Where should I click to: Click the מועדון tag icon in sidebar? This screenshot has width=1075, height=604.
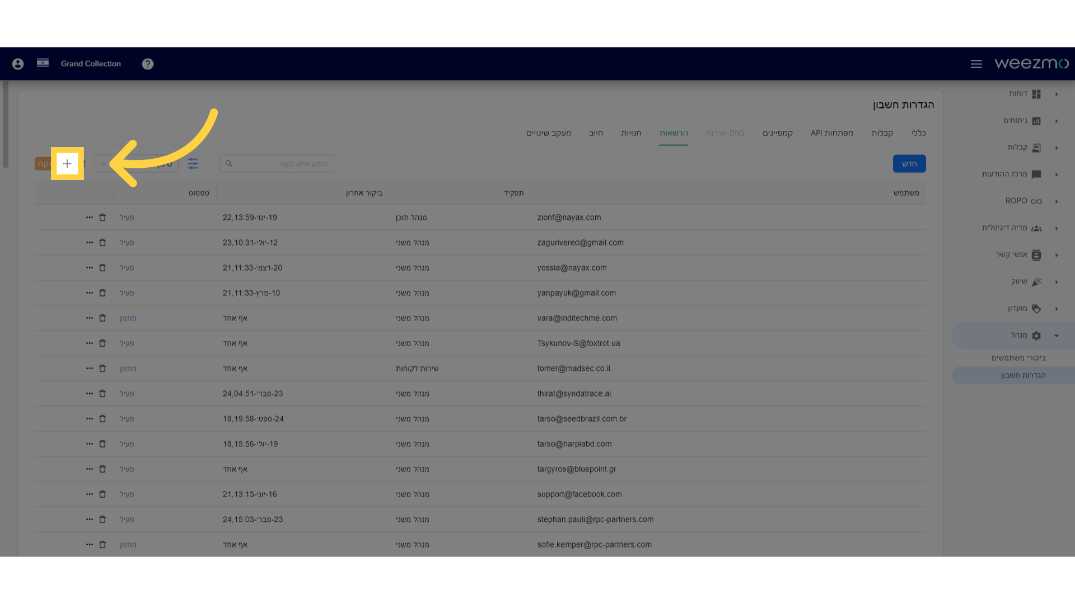[1036, 309]
